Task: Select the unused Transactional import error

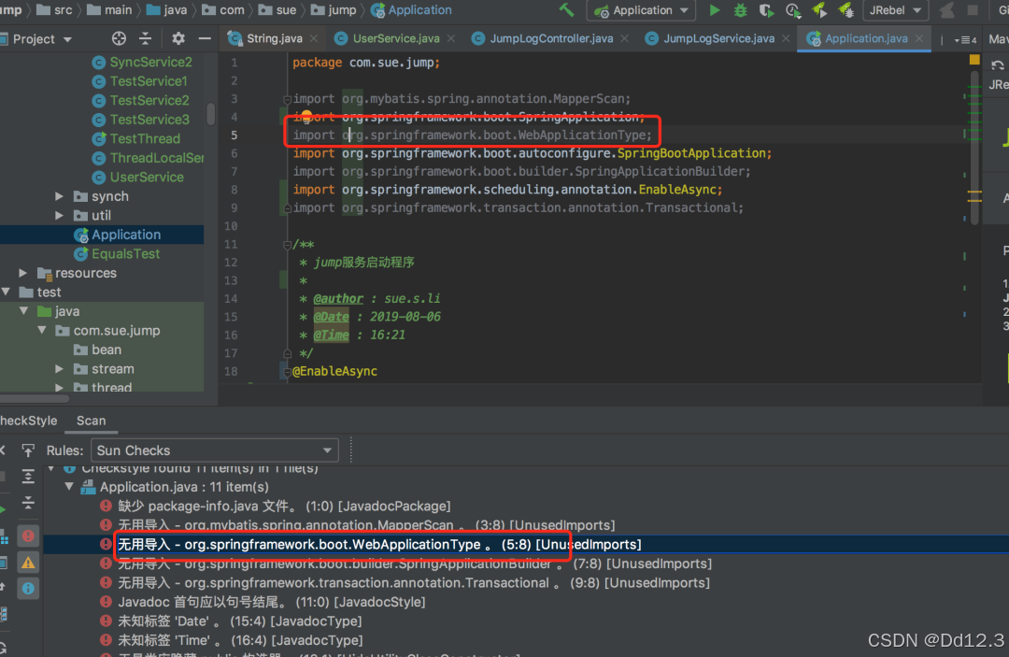Action: click(414, 582)
